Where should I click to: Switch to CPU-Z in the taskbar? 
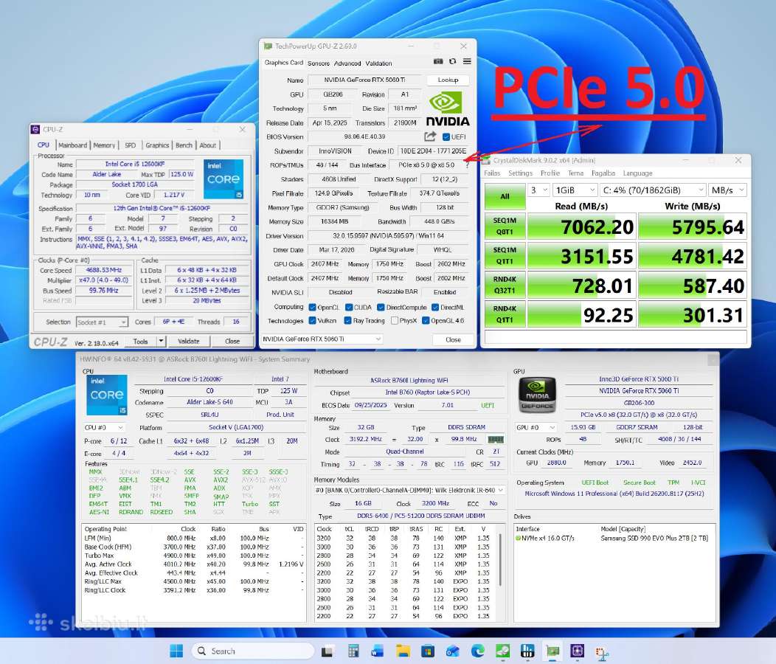point(577,651)
